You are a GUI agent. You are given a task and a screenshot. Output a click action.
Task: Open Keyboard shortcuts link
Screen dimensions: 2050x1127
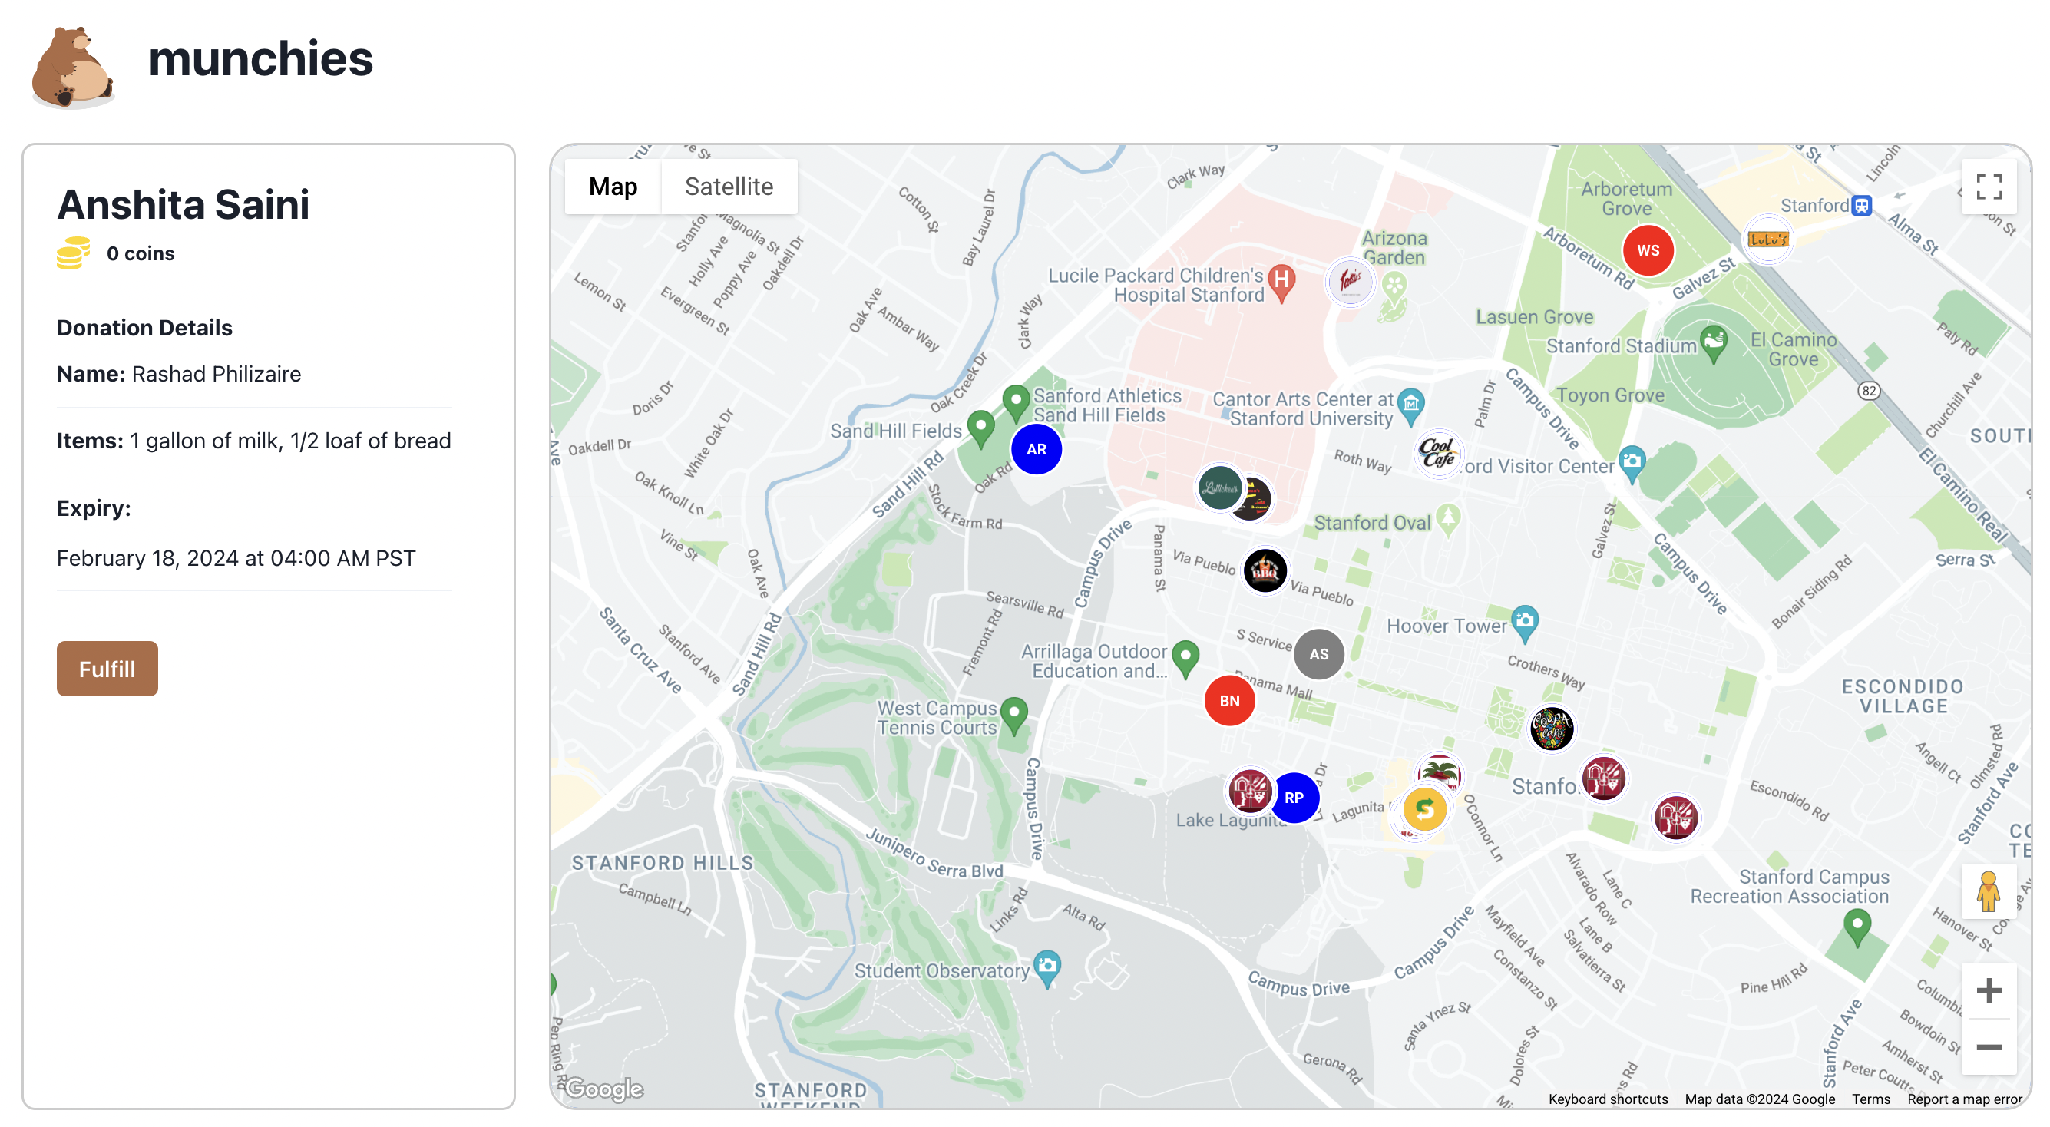(1608, 1099)
